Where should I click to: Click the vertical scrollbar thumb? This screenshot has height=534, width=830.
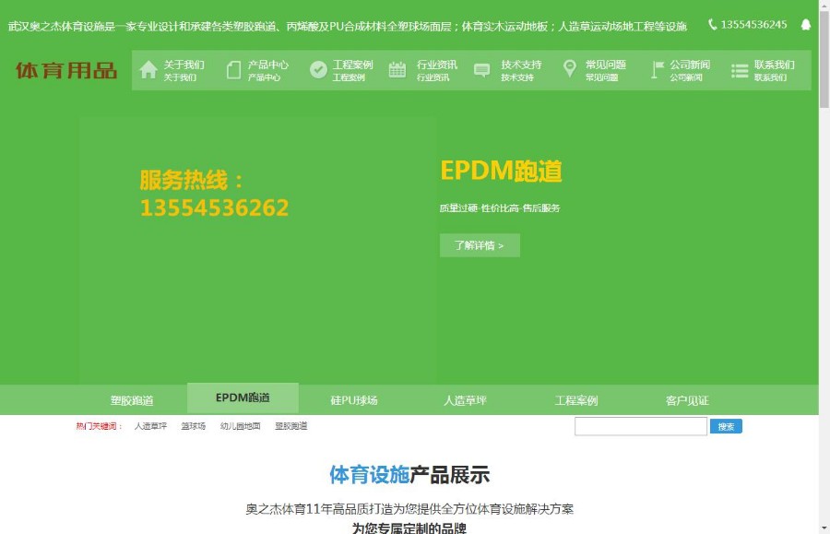coord(824,59)
